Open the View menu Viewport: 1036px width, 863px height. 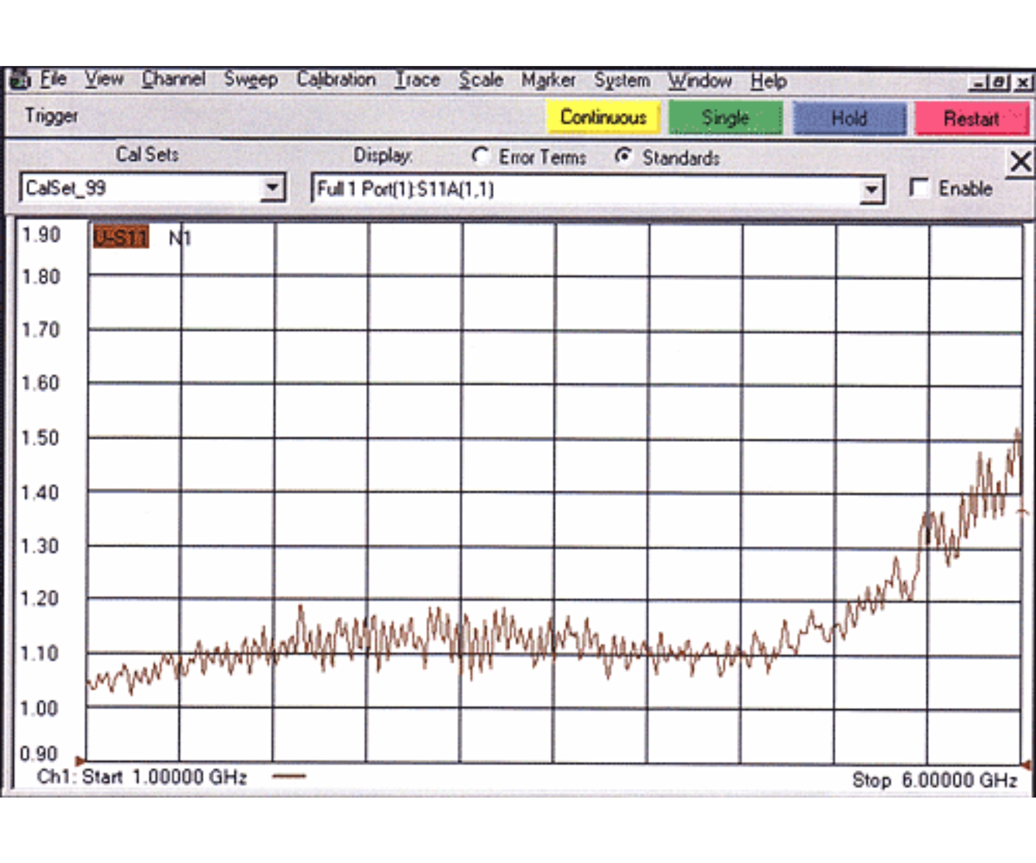[x=104, y=79]
